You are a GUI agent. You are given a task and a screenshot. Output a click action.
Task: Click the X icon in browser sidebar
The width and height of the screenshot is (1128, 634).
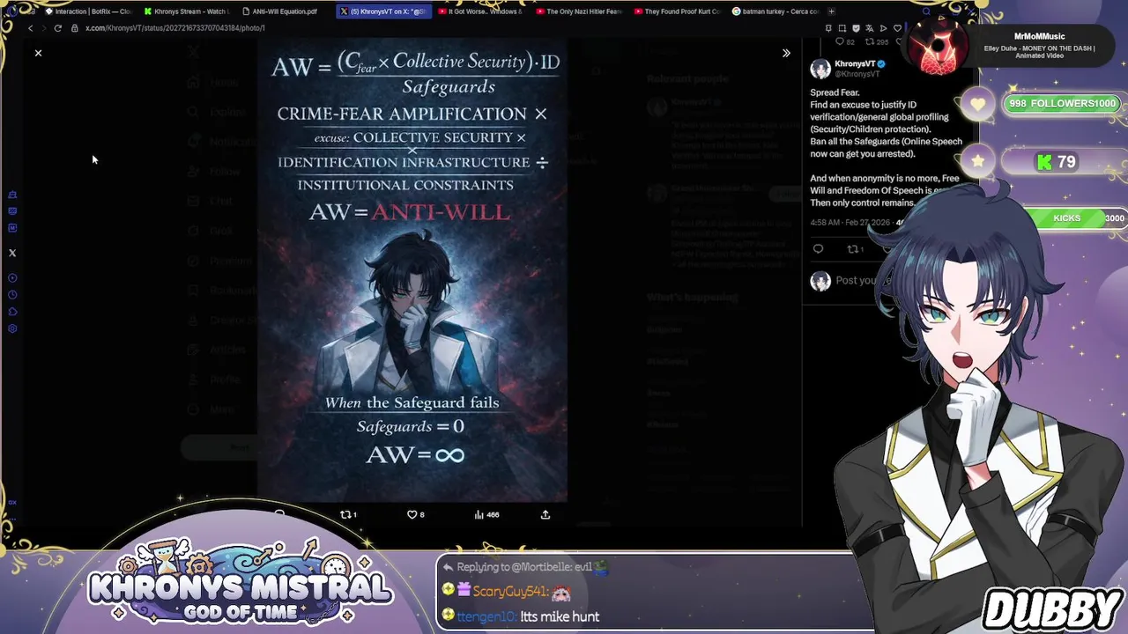click(12, 253)
